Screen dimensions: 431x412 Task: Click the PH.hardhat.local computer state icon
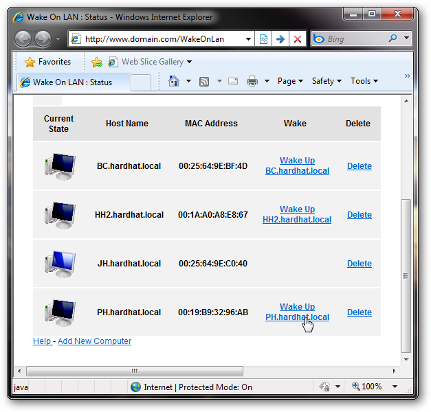[60, 312]
